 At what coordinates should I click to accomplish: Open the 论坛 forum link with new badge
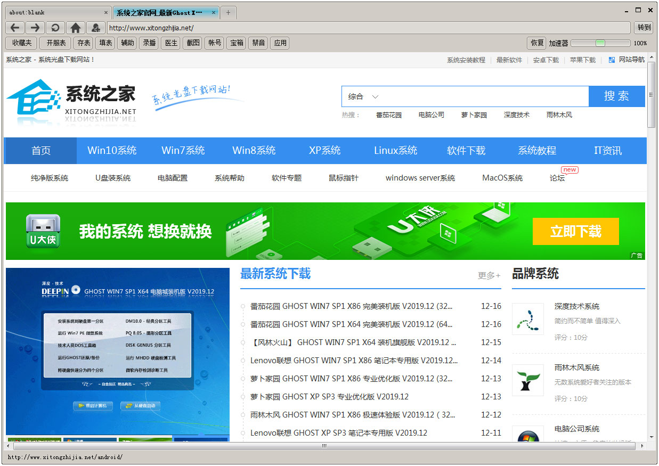(557, 178)
